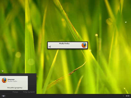131x98 pixels.
Task: Click the "Wyłącz komputer" shutdown button
Action: point(29,92)
